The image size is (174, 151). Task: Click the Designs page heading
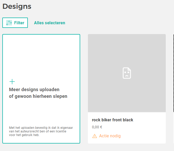pyautogui.click(x=17, y=6)
